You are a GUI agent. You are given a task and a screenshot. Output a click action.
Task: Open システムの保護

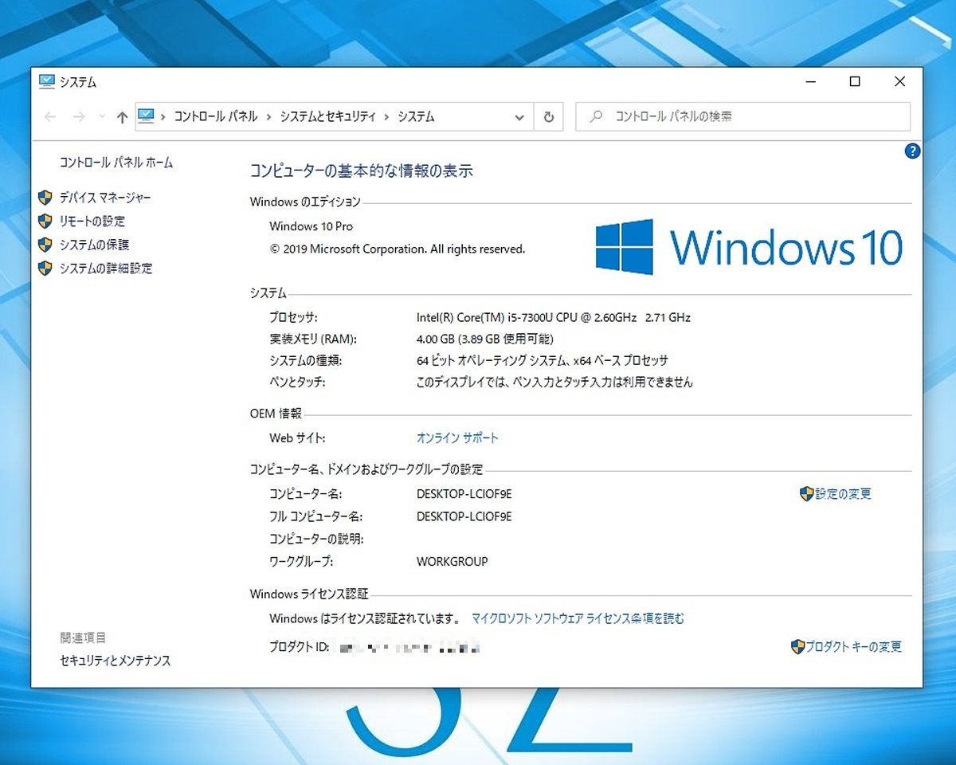94,245
